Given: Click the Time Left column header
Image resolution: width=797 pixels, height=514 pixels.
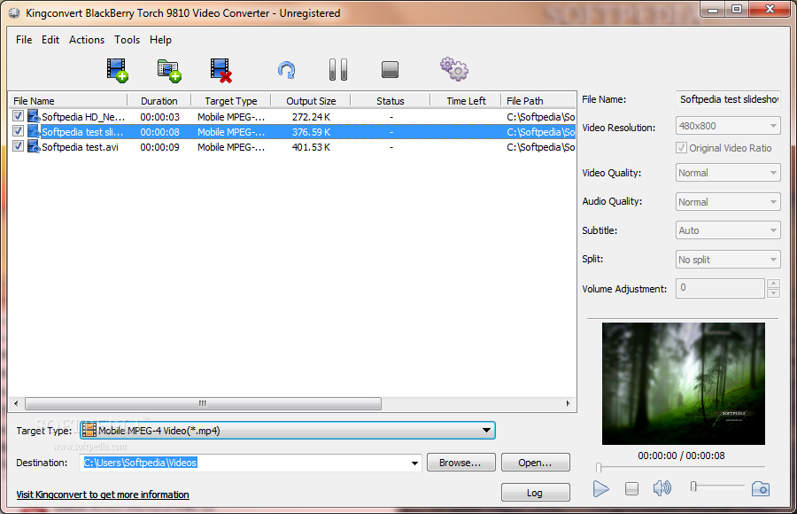Looking at the screenshot, I should click(466, 101).
